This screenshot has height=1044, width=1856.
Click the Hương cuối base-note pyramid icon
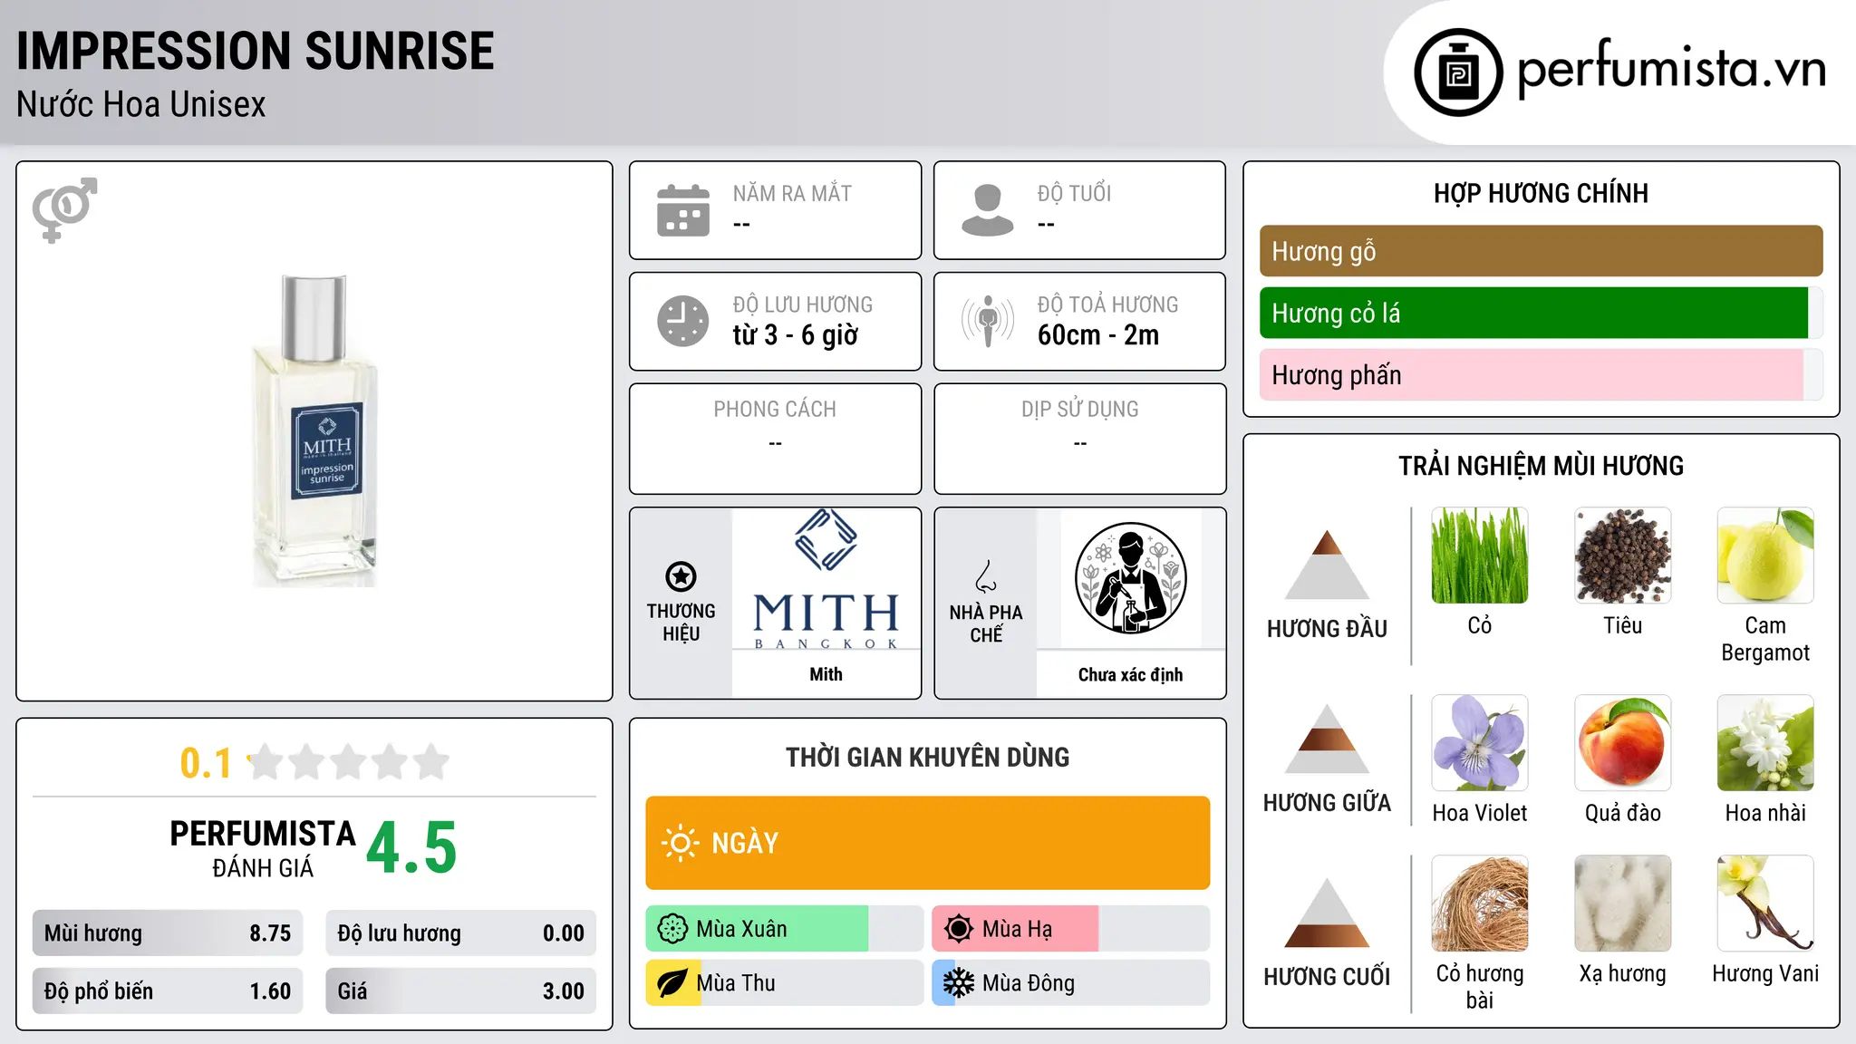point(1327,913)
